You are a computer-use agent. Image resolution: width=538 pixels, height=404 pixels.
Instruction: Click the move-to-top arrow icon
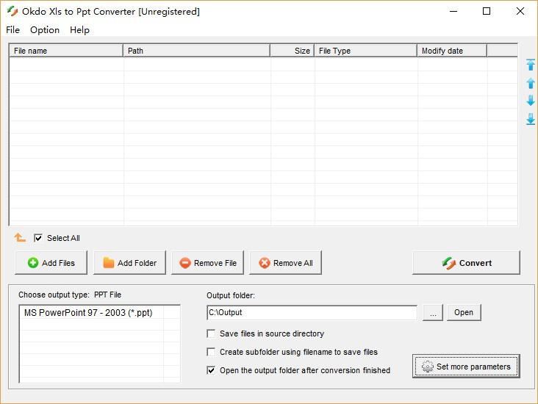[531, 65]
